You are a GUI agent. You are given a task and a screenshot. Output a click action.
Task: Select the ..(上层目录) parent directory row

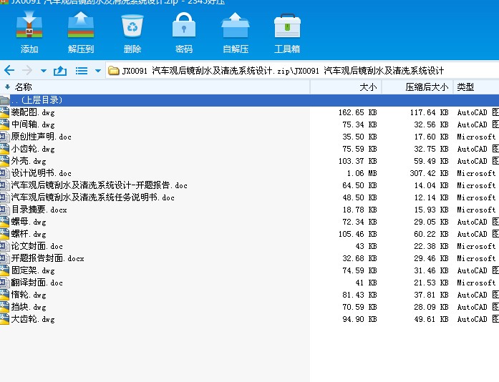click(x=36, y=100)
